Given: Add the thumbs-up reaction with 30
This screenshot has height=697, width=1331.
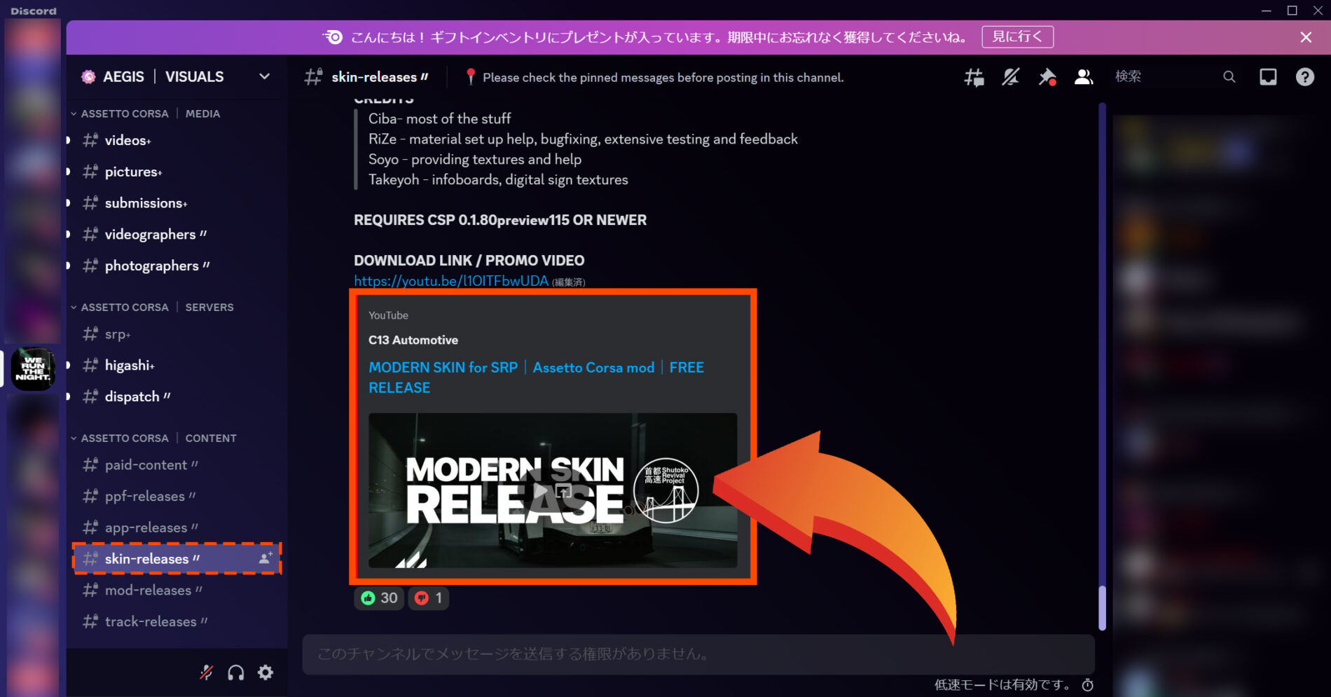Looking at the screenshot, I should pos(379,598).
